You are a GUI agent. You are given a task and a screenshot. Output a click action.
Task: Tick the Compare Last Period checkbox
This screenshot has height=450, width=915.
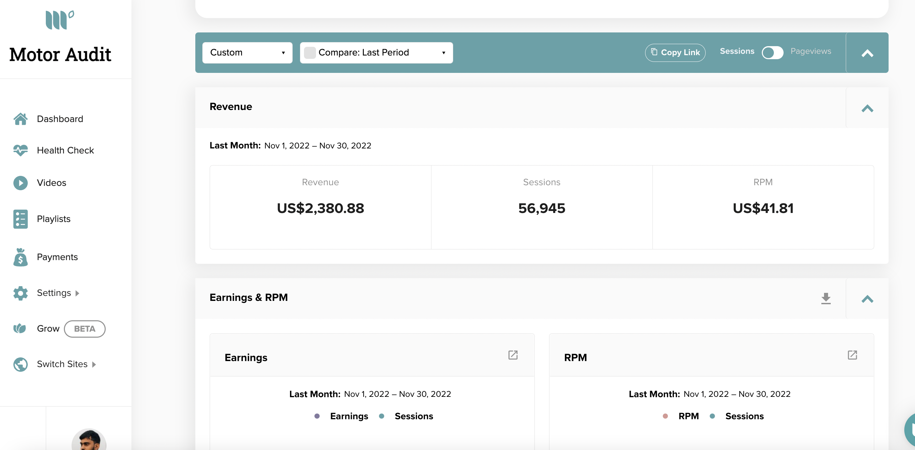310,52
